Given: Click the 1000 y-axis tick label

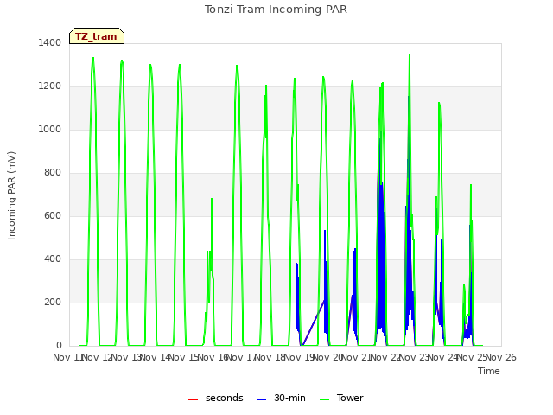Looking at the screenshot, I should tap(50, 129).
